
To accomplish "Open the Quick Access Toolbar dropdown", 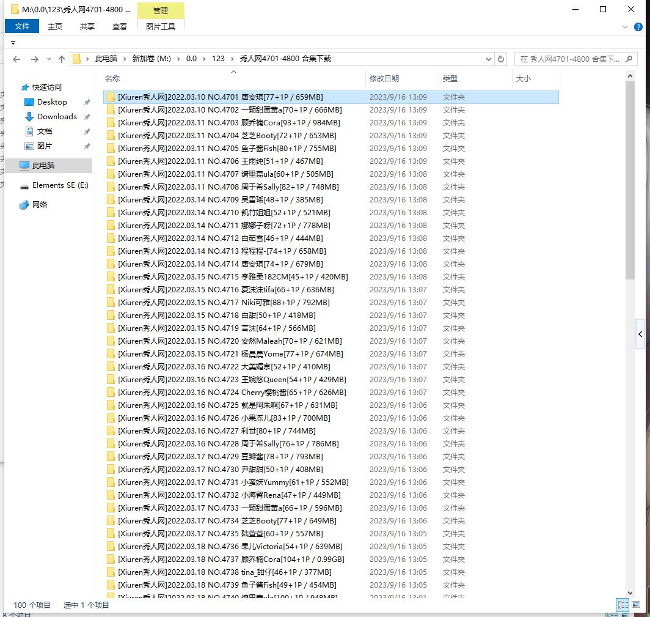I will coord(13,43).
